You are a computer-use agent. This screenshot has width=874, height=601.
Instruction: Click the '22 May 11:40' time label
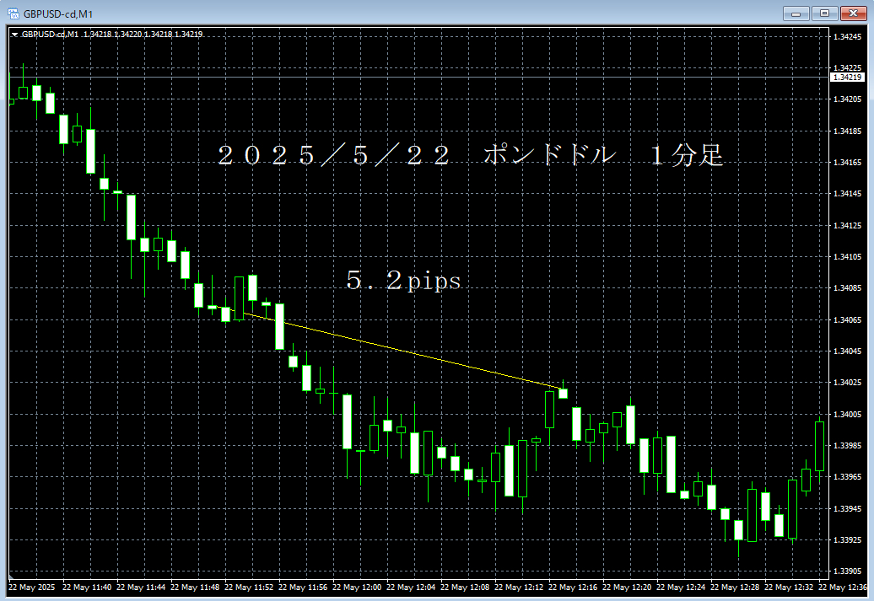87,587
